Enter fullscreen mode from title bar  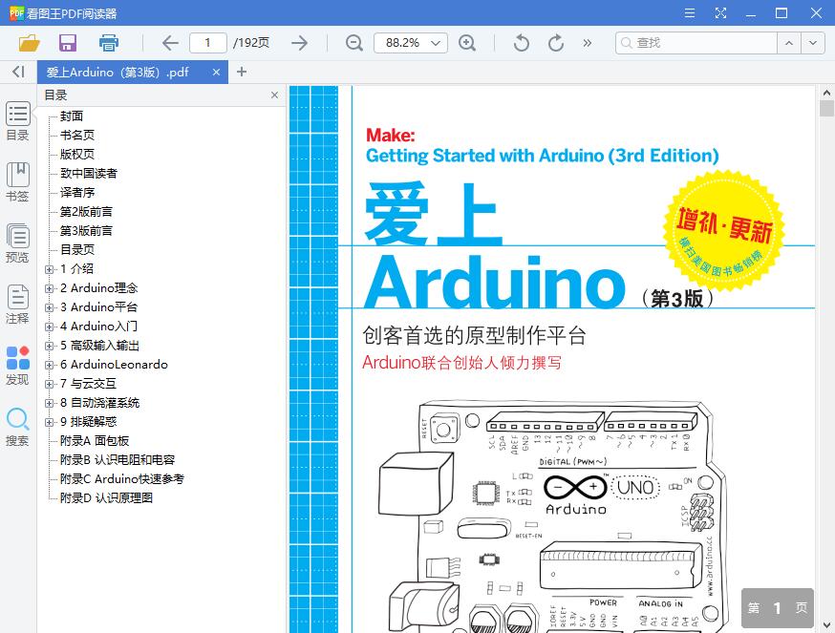pyautogui.click(x=720, y=12)
